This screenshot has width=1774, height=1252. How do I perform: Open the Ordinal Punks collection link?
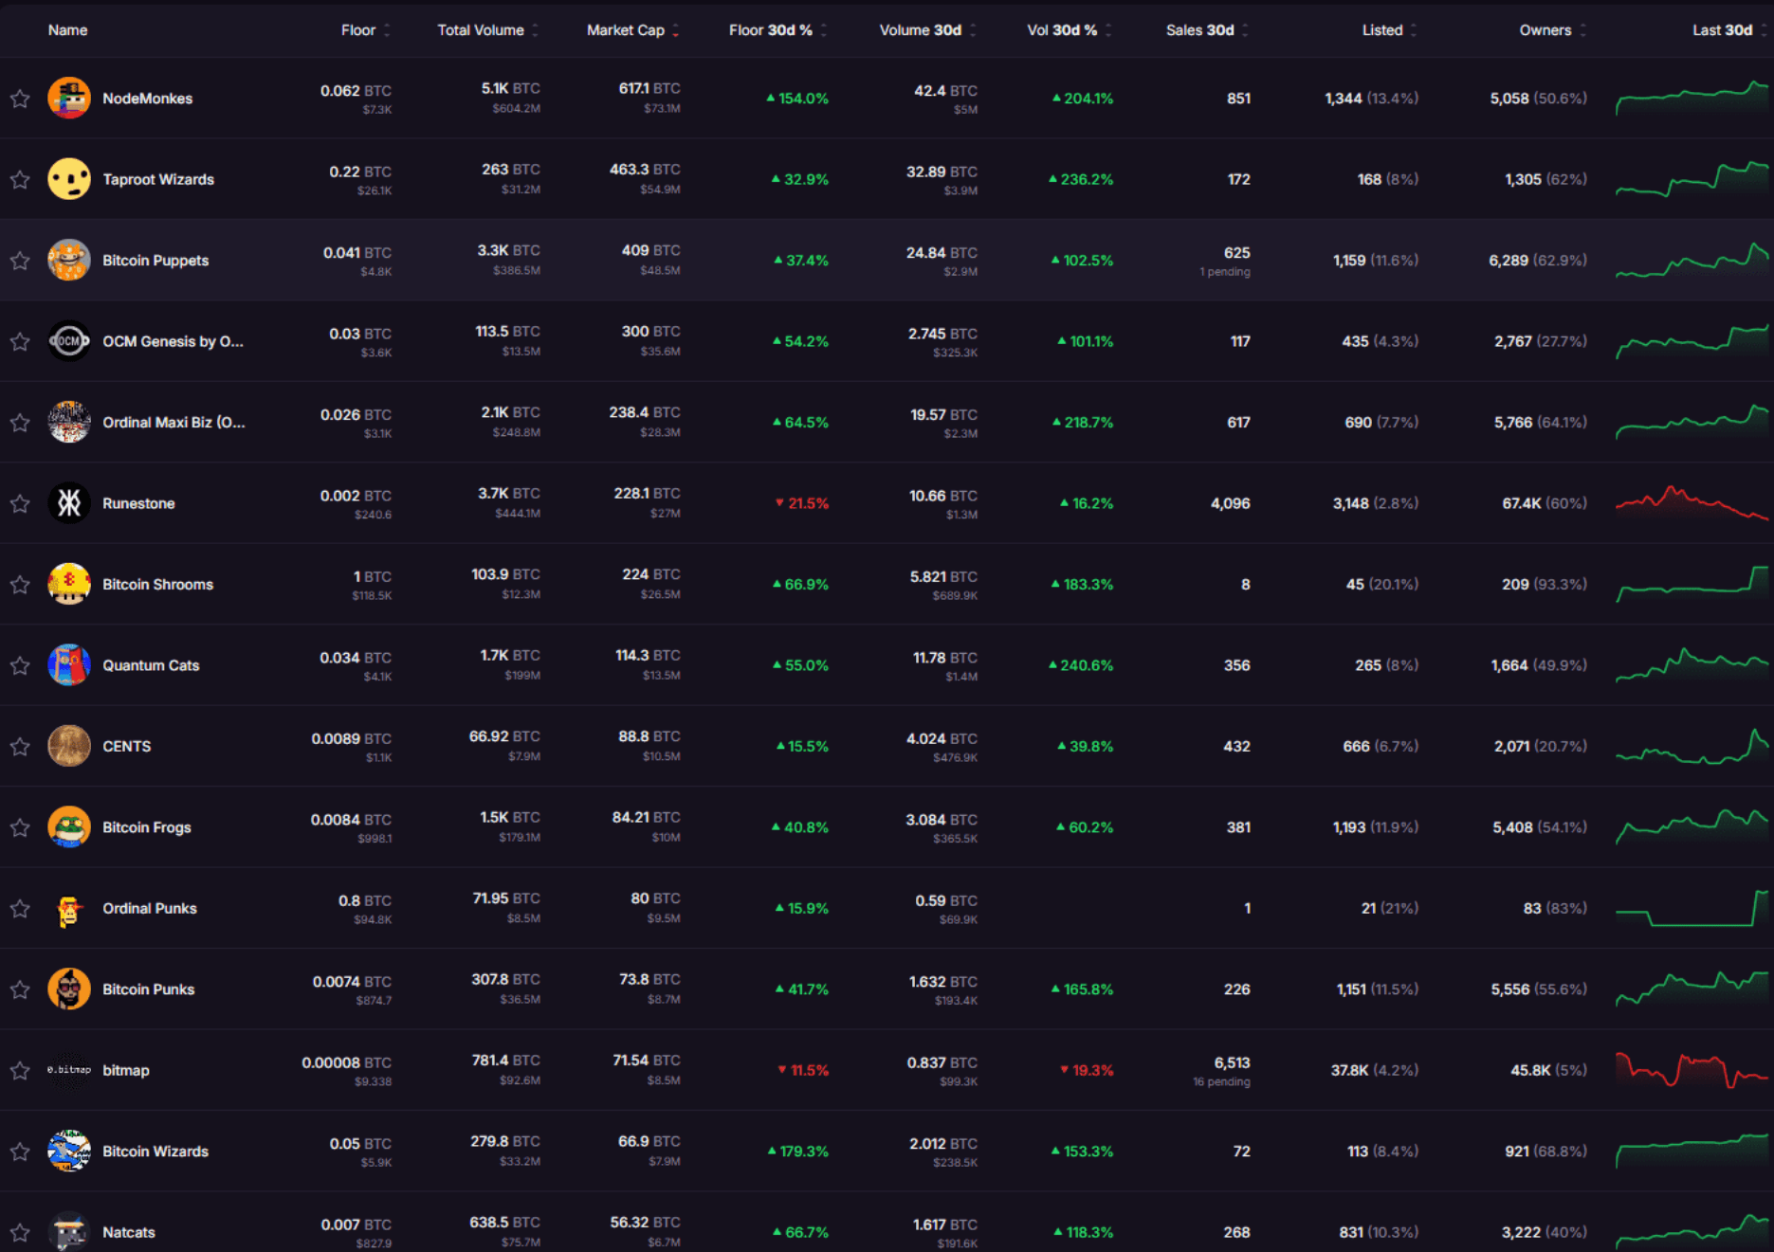pyautogui.click(x=150, y=908)
